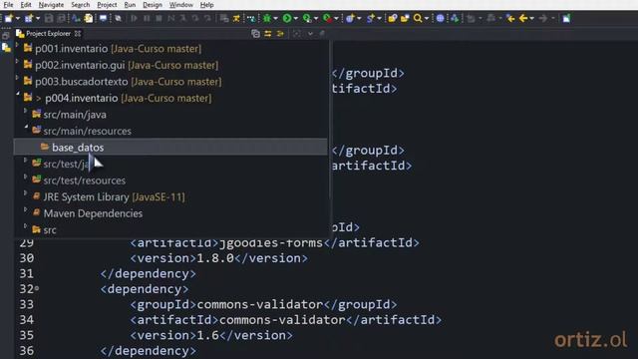
Task: Open the Design menu
Action: coord(153,5)
